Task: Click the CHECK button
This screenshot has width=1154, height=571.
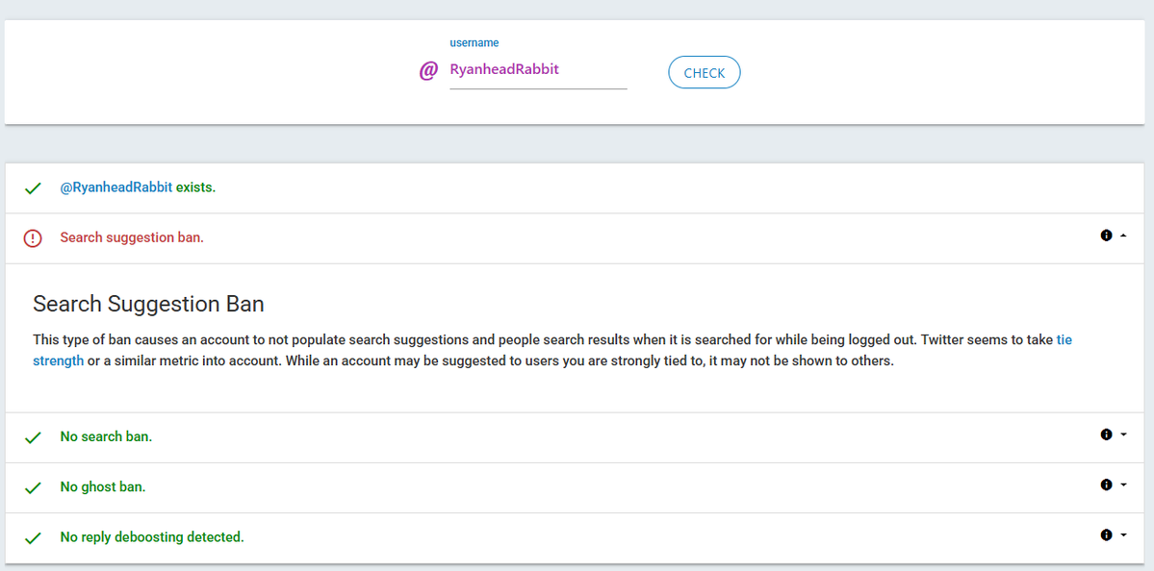Action: point(705,73)
